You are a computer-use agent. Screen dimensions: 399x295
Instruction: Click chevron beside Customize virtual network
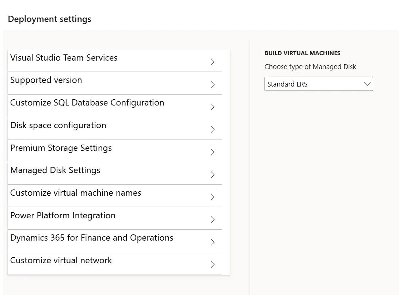coord(213,265)
